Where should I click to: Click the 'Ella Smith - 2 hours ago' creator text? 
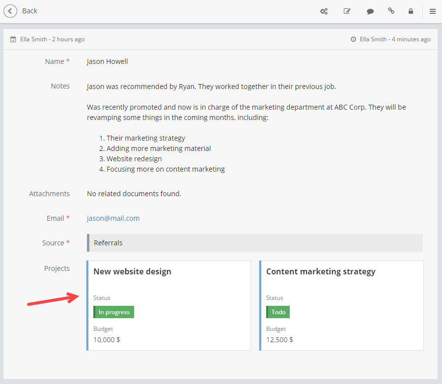(52, 39)
